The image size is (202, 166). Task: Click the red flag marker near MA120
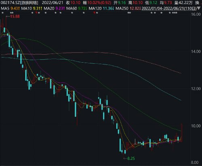click(95, 13)
